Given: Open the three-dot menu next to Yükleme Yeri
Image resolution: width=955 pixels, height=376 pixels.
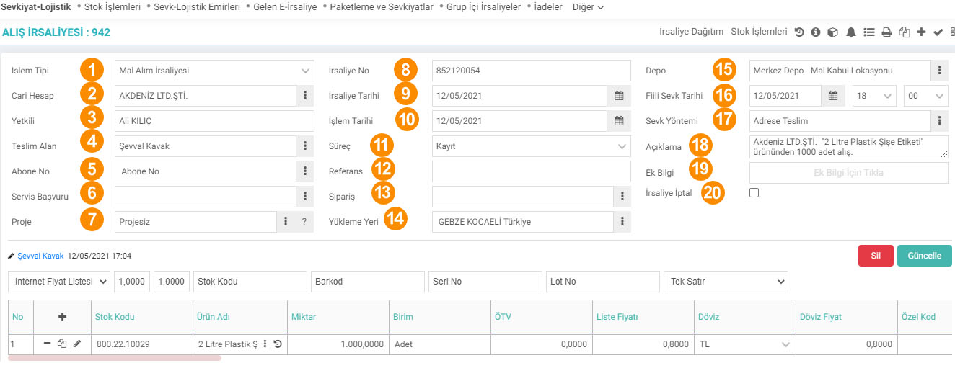Looking at the screenshot, I should click(x=622, y=222).
